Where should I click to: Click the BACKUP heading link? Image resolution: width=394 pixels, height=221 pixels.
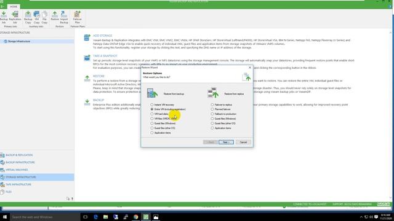98,100
